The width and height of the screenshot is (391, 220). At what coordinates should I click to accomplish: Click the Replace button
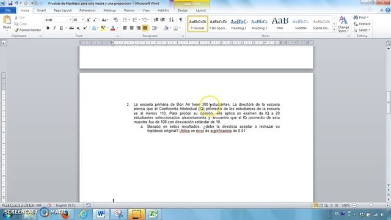[x=362, y=24]
